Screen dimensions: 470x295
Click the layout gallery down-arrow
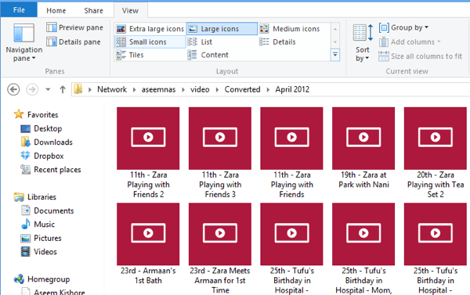[x=335, y=42]
